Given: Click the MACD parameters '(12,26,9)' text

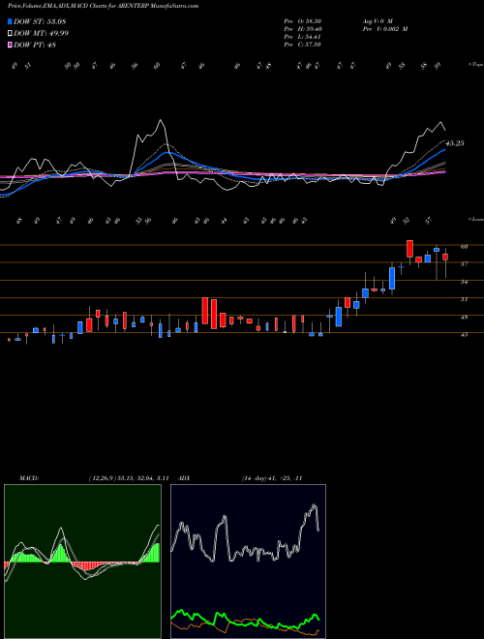Looking at the screenshot, I should point(103,478).
